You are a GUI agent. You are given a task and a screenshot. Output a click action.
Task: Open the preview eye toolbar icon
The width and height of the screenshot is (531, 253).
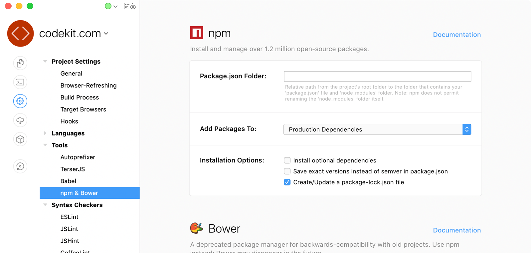pyautogui.click(x=130, y=6)
